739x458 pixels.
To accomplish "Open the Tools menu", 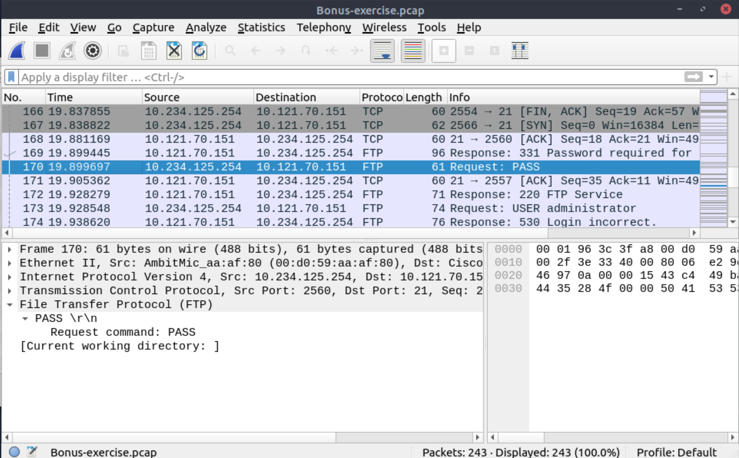I will click(x=432, y=28).
